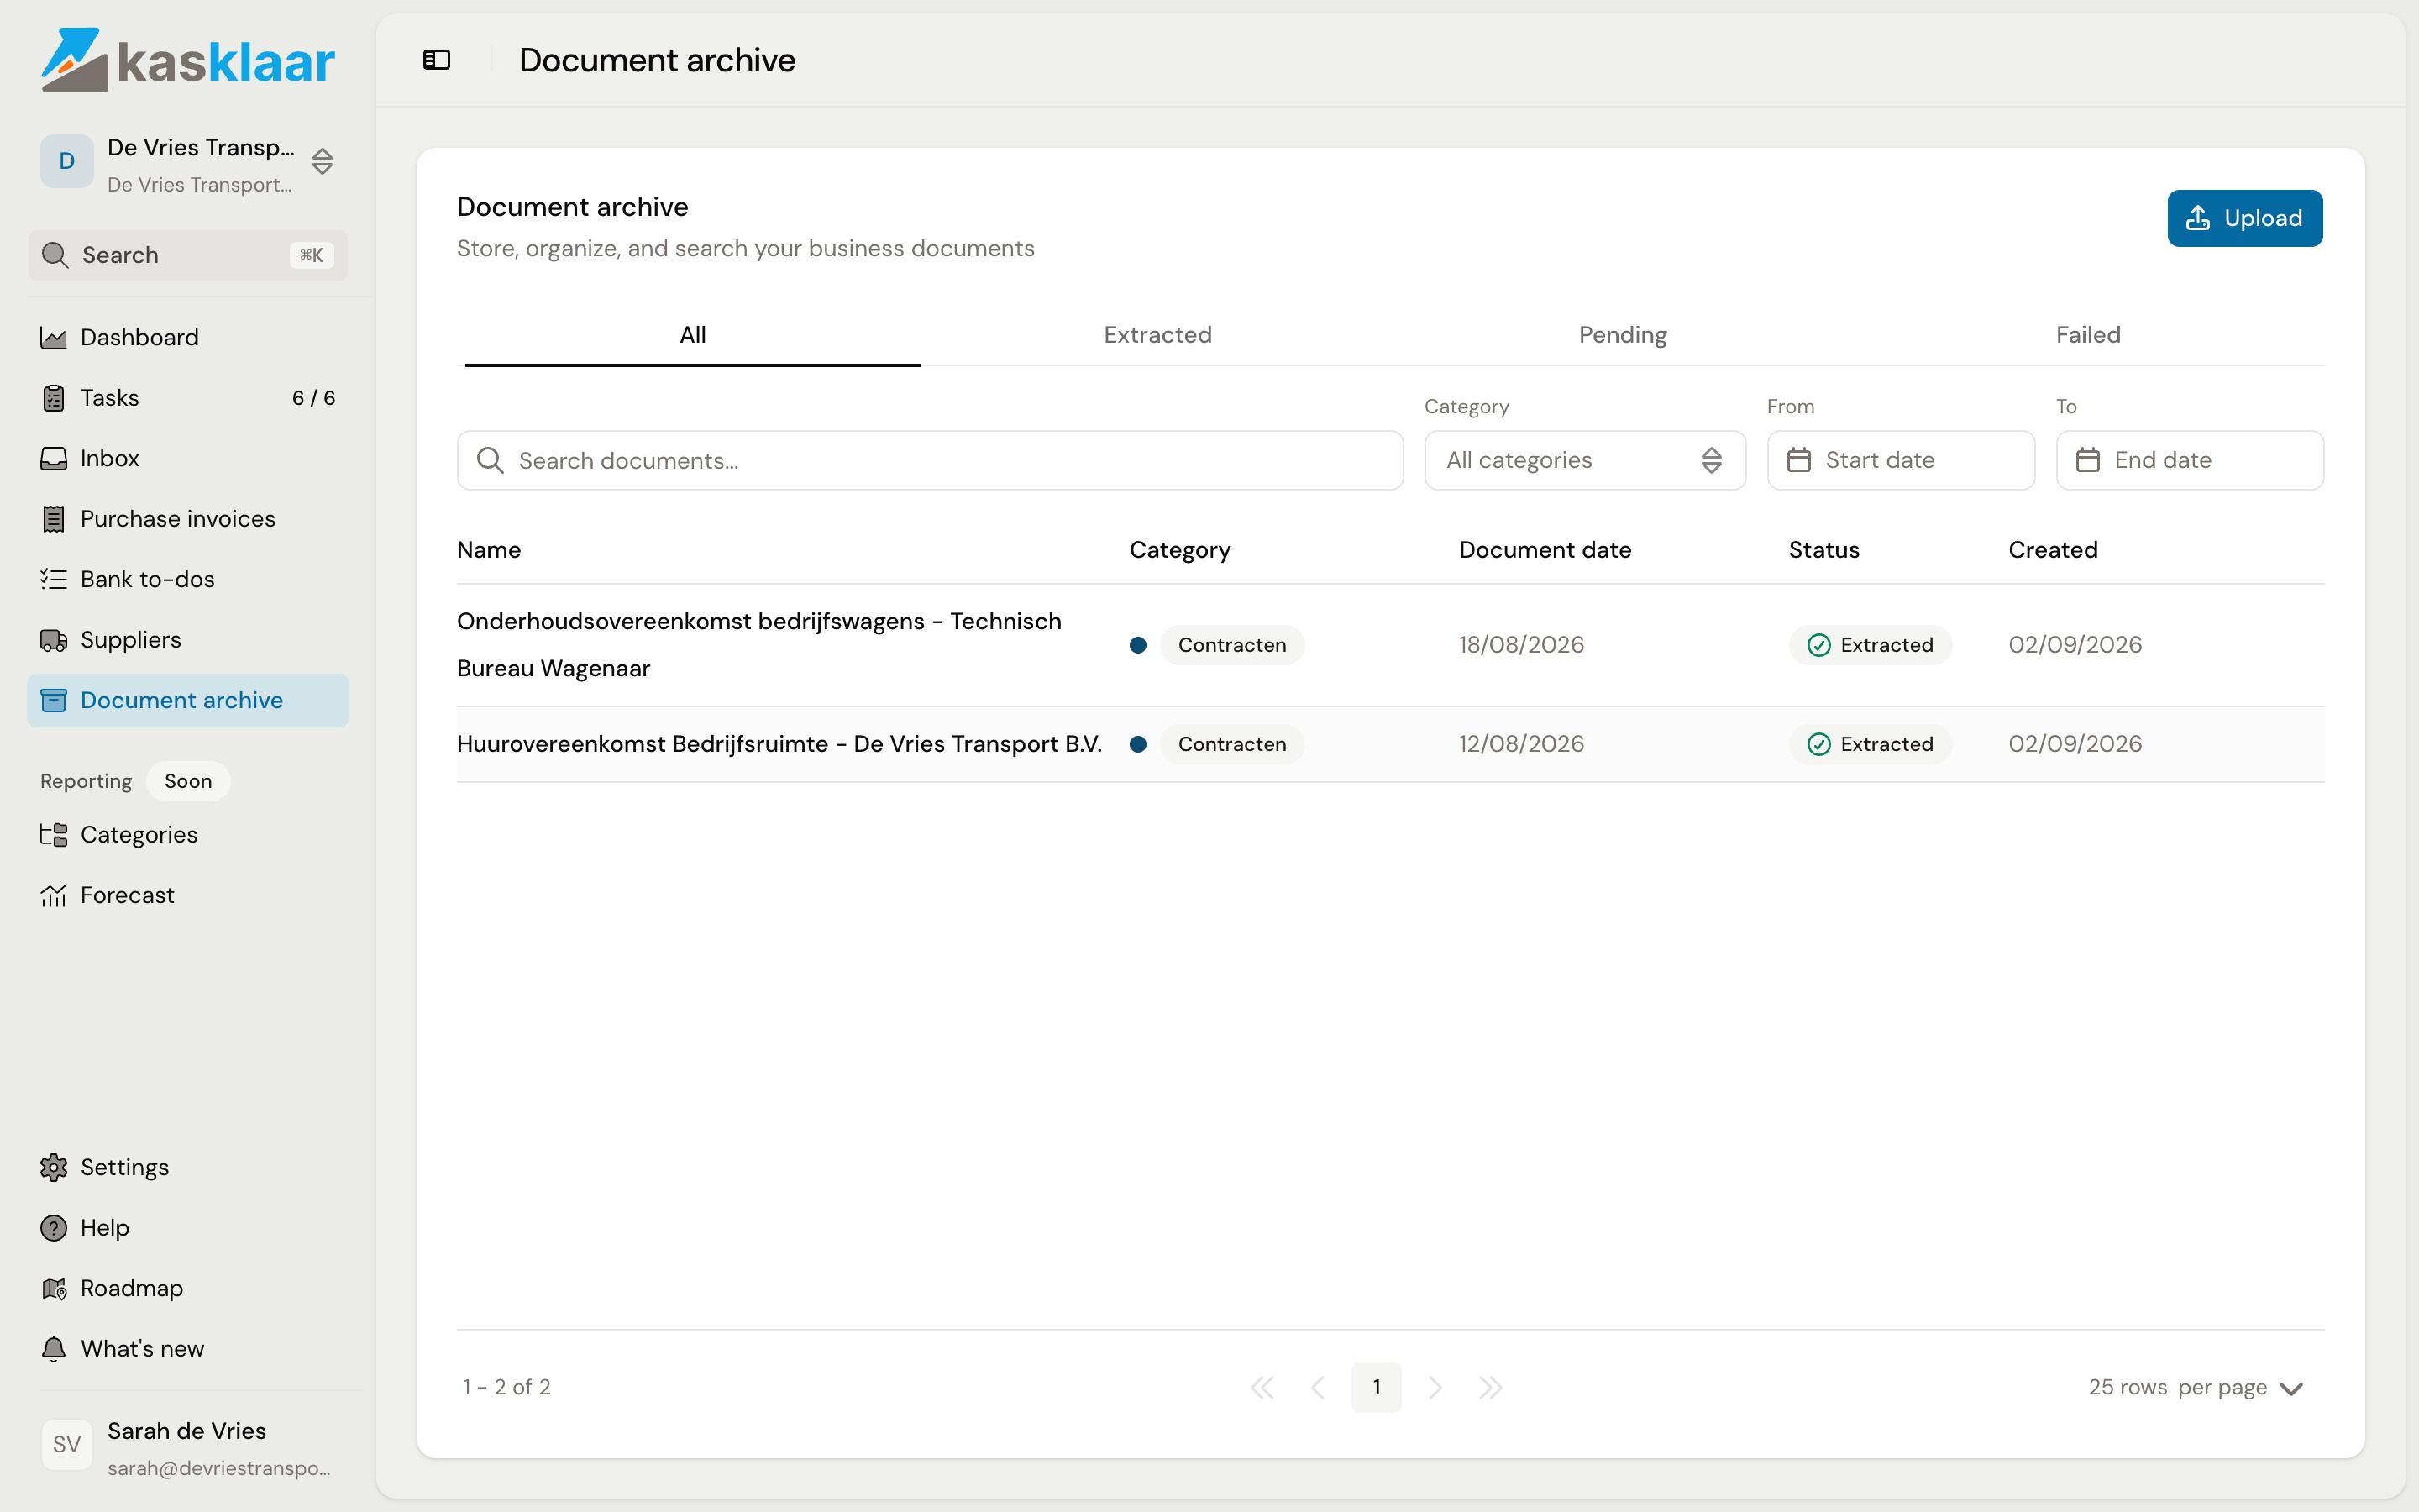Navigate to Bank to-dos
The width and height of the screenshot is (2419, 1512).
point(188,579)
